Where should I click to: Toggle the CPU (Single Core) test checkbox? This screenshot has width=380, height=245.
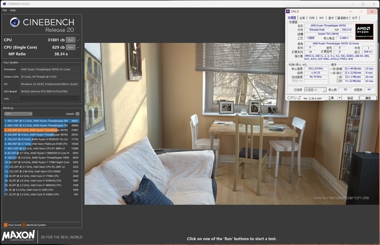[78, 47]
